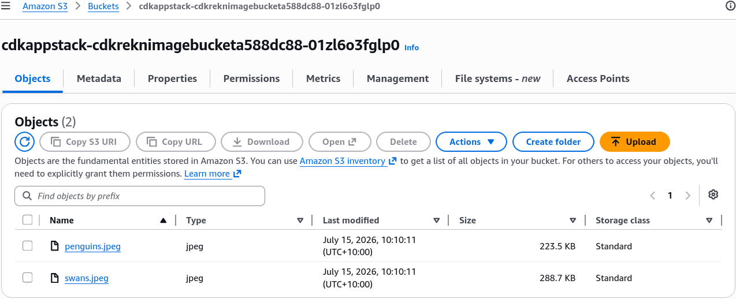This screenshot has width=736, height=299.
Task: Switch to the Metadata tab
Action: coord(99,79)
